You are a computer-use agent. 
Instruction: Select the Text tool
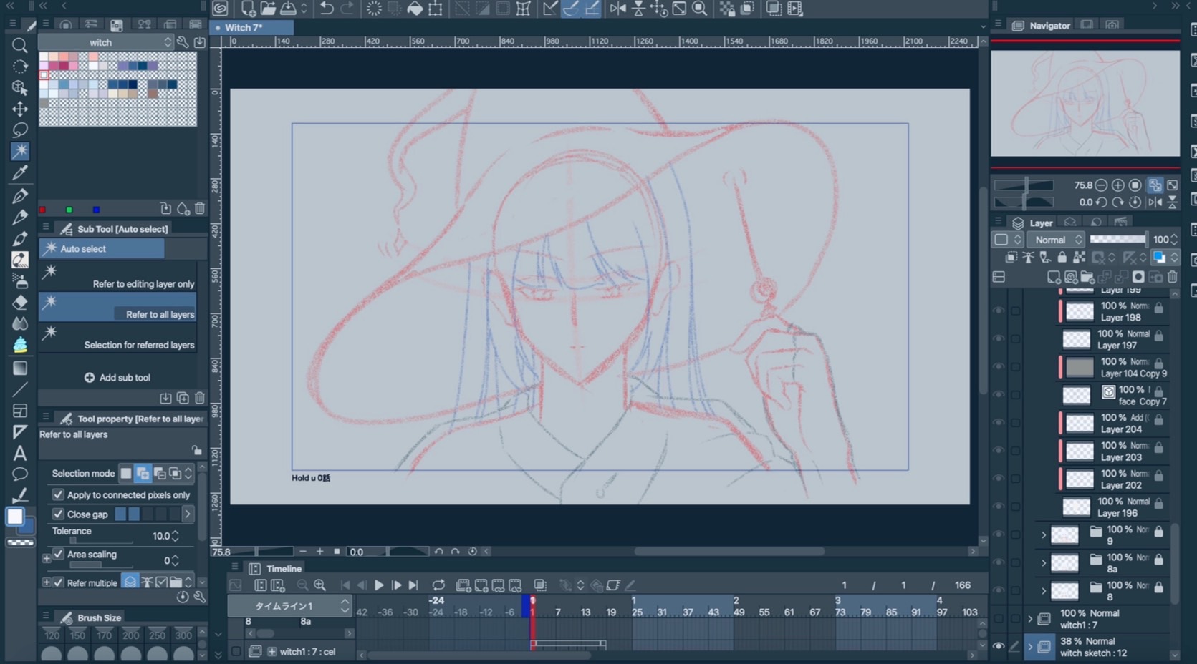(20, 453)
